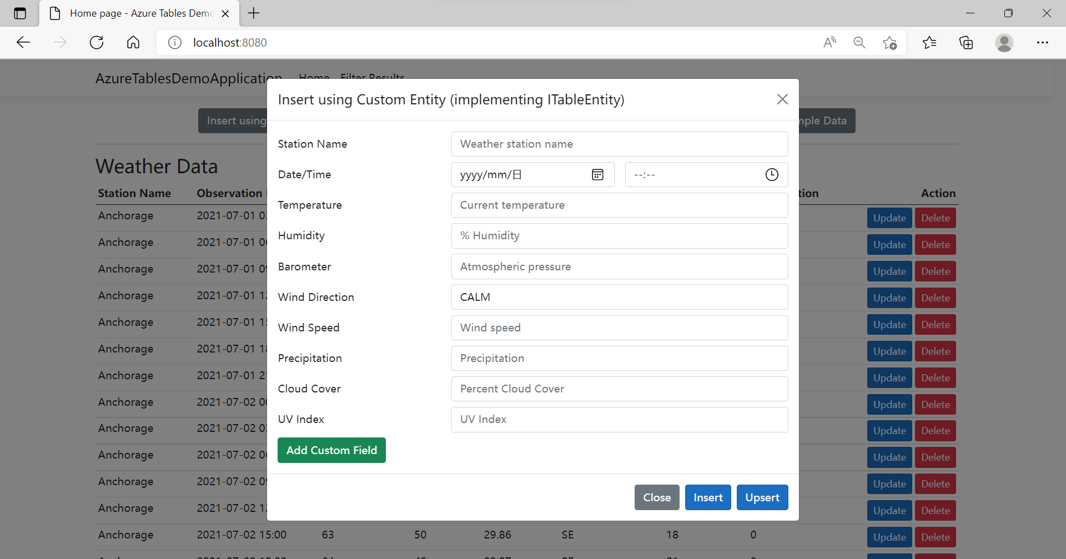This screenshot has height=559, width=1066.
Task: Open the Read Aloud icon
Action: (x=829, y=43)
